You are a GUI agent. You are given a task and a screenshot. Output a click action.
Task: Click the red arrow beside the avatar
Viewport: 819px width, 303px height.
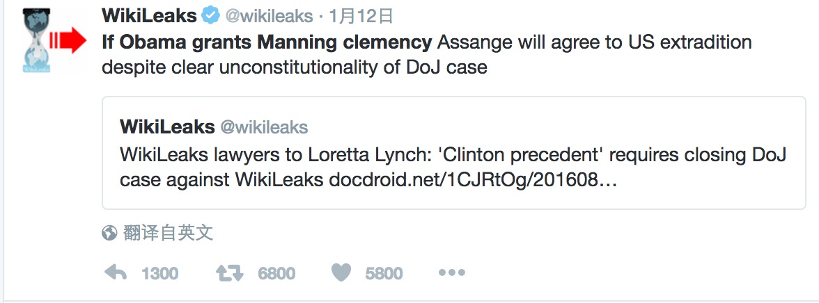(x=68, y=40)
